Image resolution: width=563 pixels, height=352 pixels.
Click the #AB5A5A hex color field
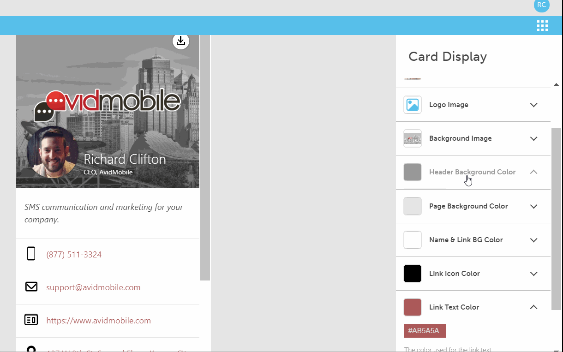[x=425, y=331]
